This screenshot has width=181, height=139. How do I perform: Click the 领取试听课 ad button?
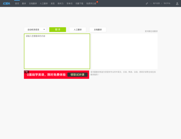point(77,75)
